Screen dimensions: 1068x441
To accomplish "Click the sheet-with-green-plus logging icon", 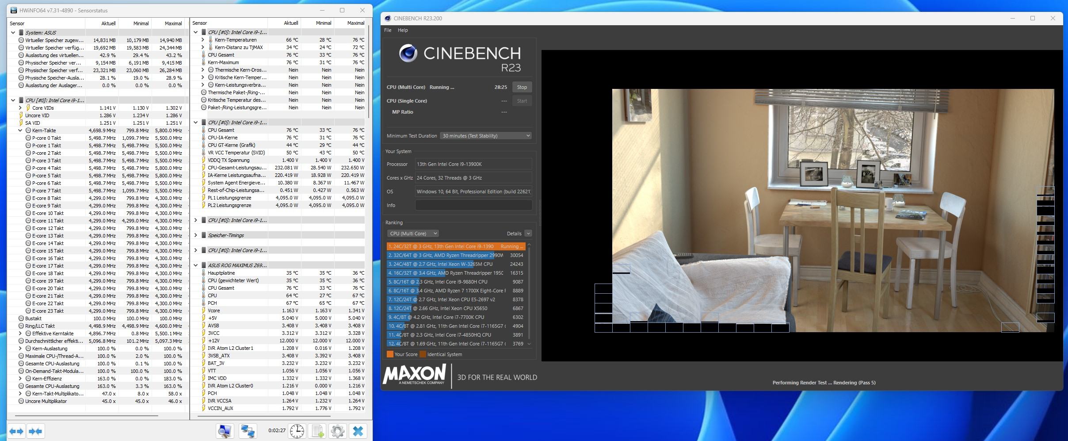I will pos(317,431).
